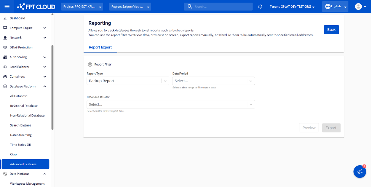Open Relational Database in sidebar
This screenshot has height=187, width=372.
click(24, 106)
